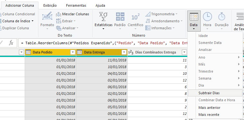This screenshot has width=244, height=120.
Task: Open the Coluna de Índice dropdown arrow
Action: tap(32, 21)
